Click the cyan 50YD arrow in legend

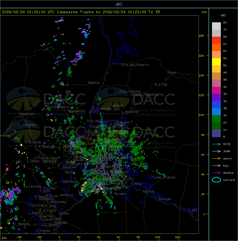pyautogui.click(x=216, y=144)
